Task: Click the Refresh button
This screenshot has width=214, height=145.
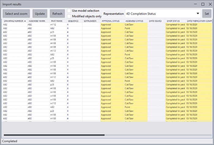Action: [57, 14]
